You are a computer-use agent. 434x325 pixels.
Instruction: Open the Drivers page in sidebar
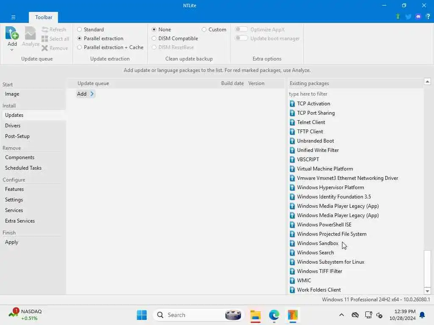pos(13,125)
